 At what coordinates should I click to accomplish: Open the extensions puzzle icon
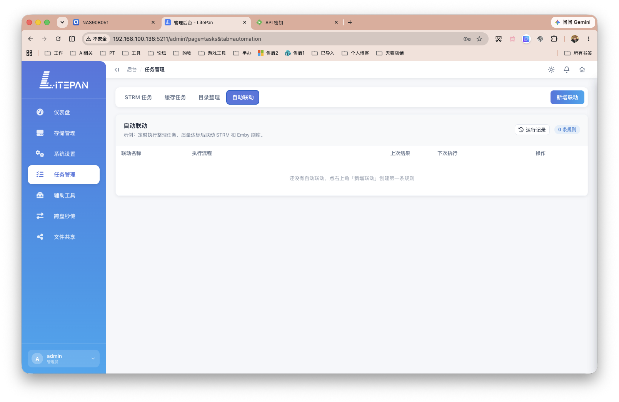(x=554, y=39)
